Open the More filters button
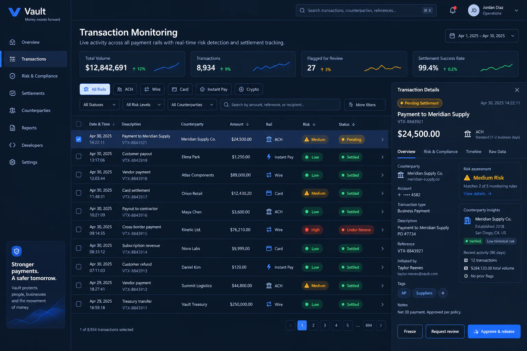 point(365,105)
